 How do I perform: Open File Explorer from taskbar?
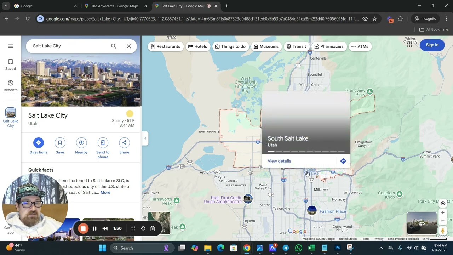[208, 248]
